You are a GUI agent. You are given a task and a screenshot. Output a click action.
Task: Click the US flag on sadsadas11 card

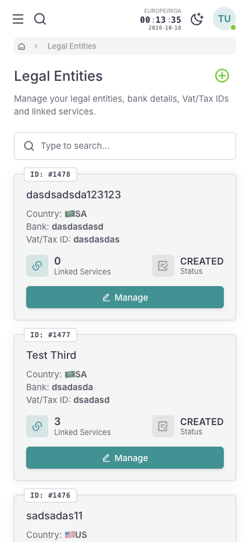click(70, 535)
